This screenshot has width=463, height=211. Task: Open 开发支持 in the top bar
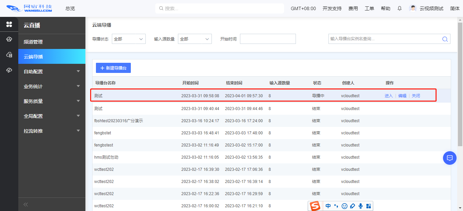[x=332, y=8]
